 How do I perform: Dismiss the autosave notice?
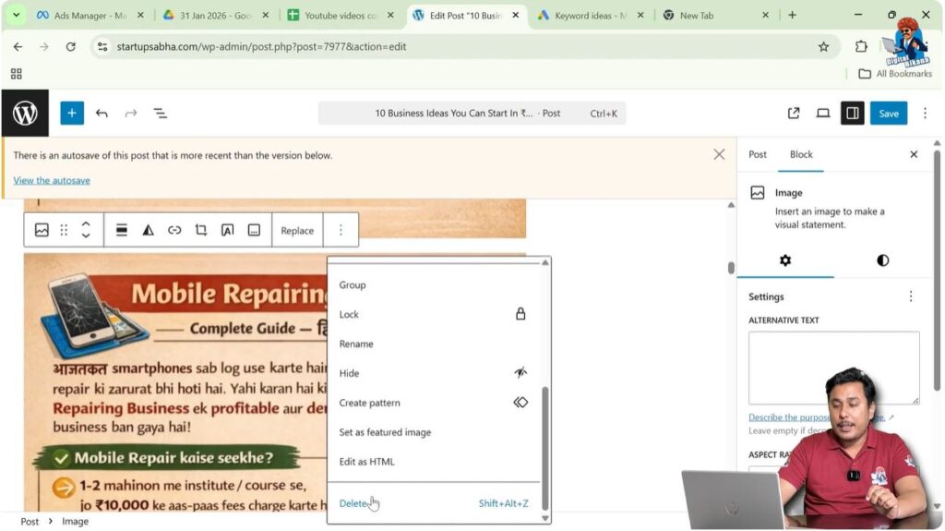point(719,154)
